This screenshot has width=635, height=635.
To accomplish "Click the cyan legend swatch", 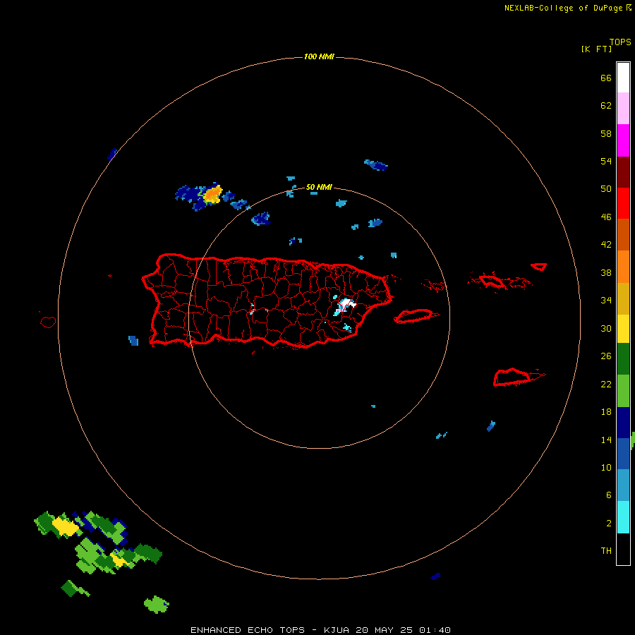I will 623,517.
